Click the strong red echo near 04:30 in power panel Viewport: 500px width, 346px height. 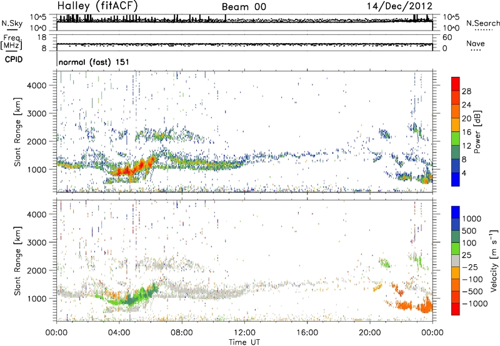127,171
